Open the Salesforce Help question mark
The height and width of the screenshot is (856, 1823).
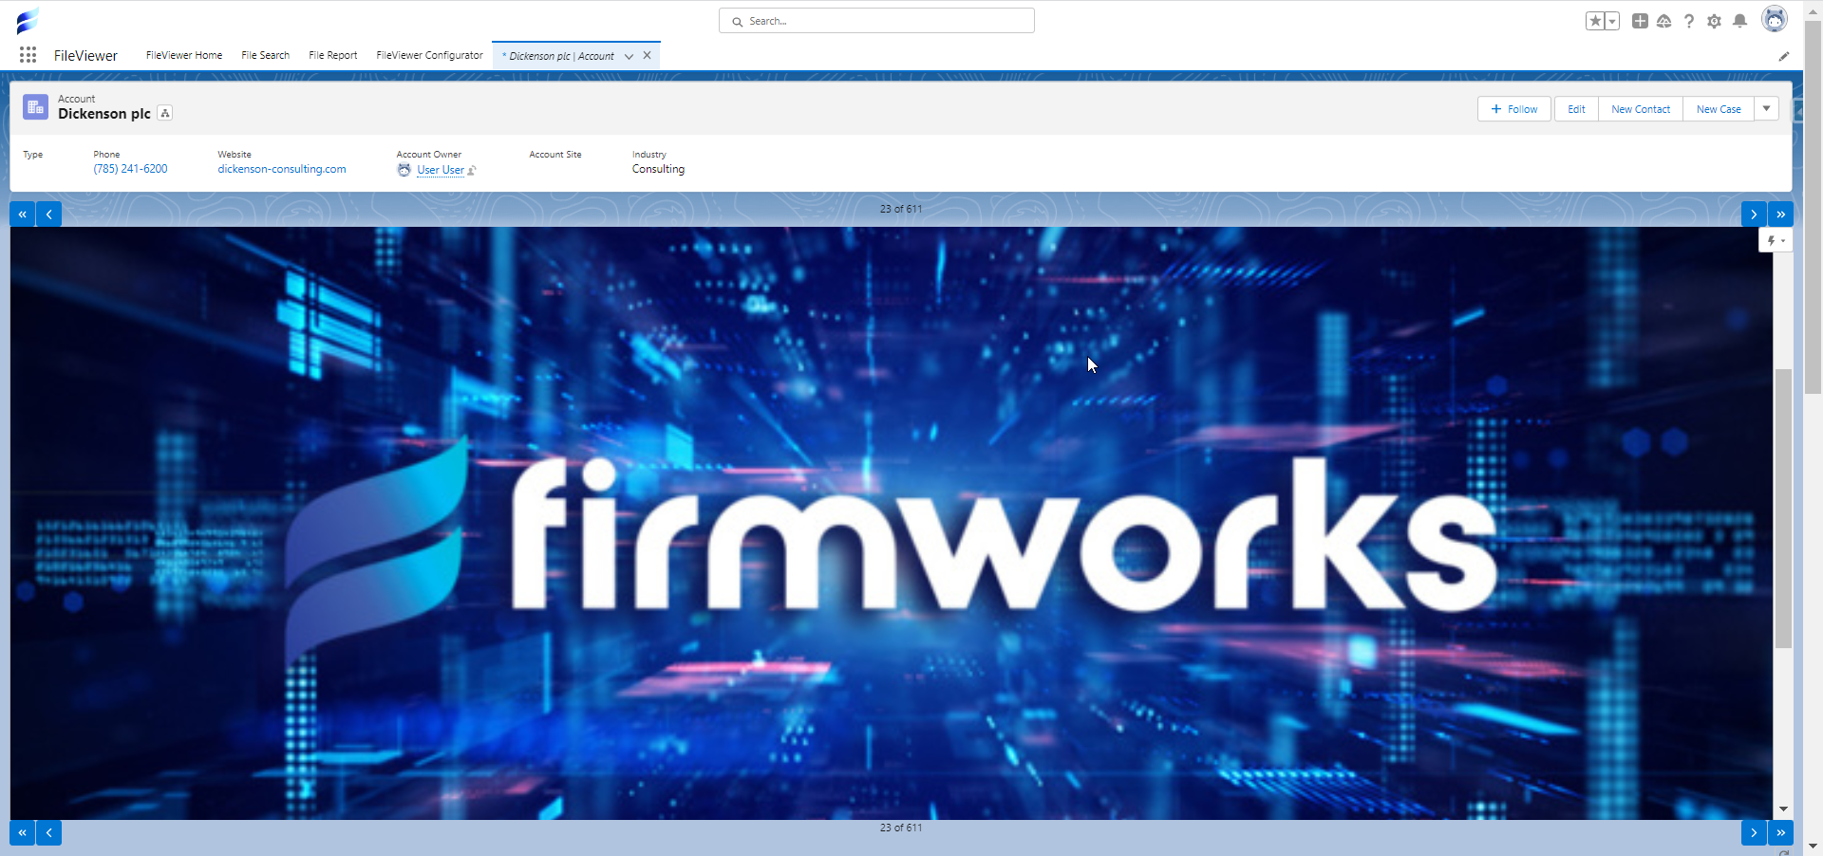(1689, 21)
